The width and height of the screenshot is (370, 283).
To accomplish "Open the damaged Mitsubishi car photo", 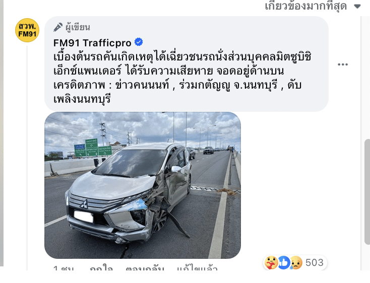I will click(x=143, y=185).
